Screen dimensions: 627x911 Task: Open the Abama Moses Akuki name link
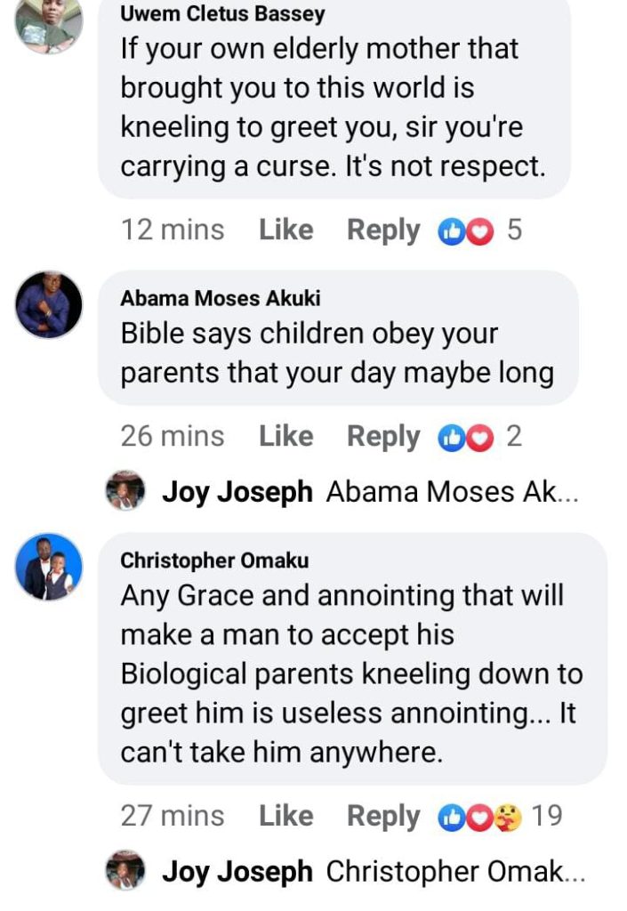click(x=221, y=298)
